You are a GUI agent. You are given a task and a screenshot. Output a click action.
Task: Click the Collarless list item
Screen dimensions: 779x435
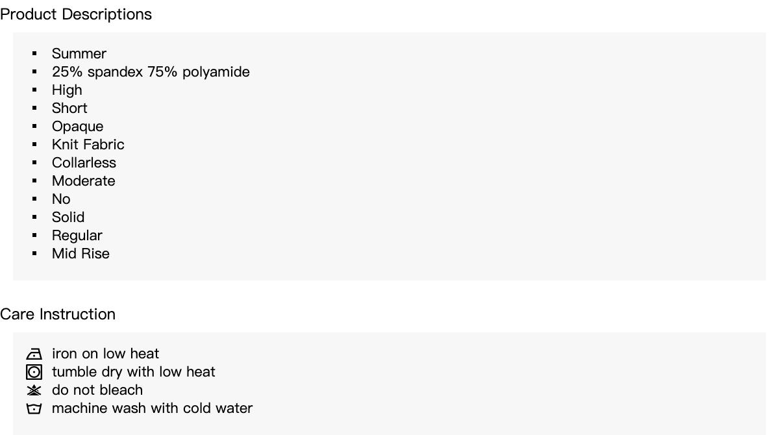(84, 163)
